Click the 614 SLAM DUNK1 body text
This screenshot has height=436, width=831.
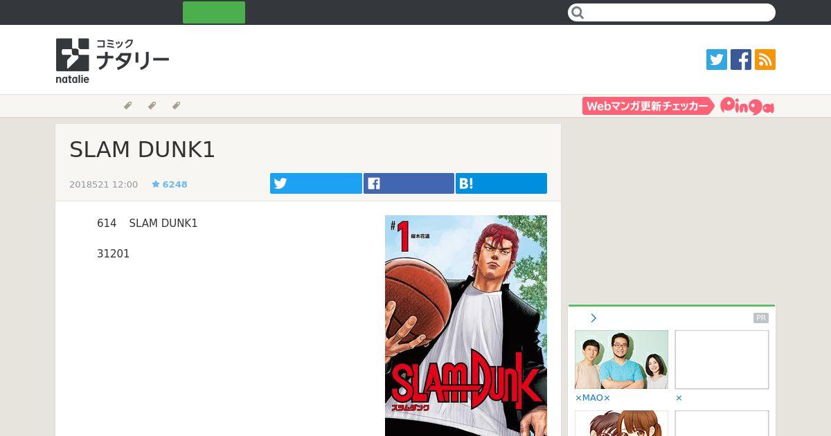(148, 224)
